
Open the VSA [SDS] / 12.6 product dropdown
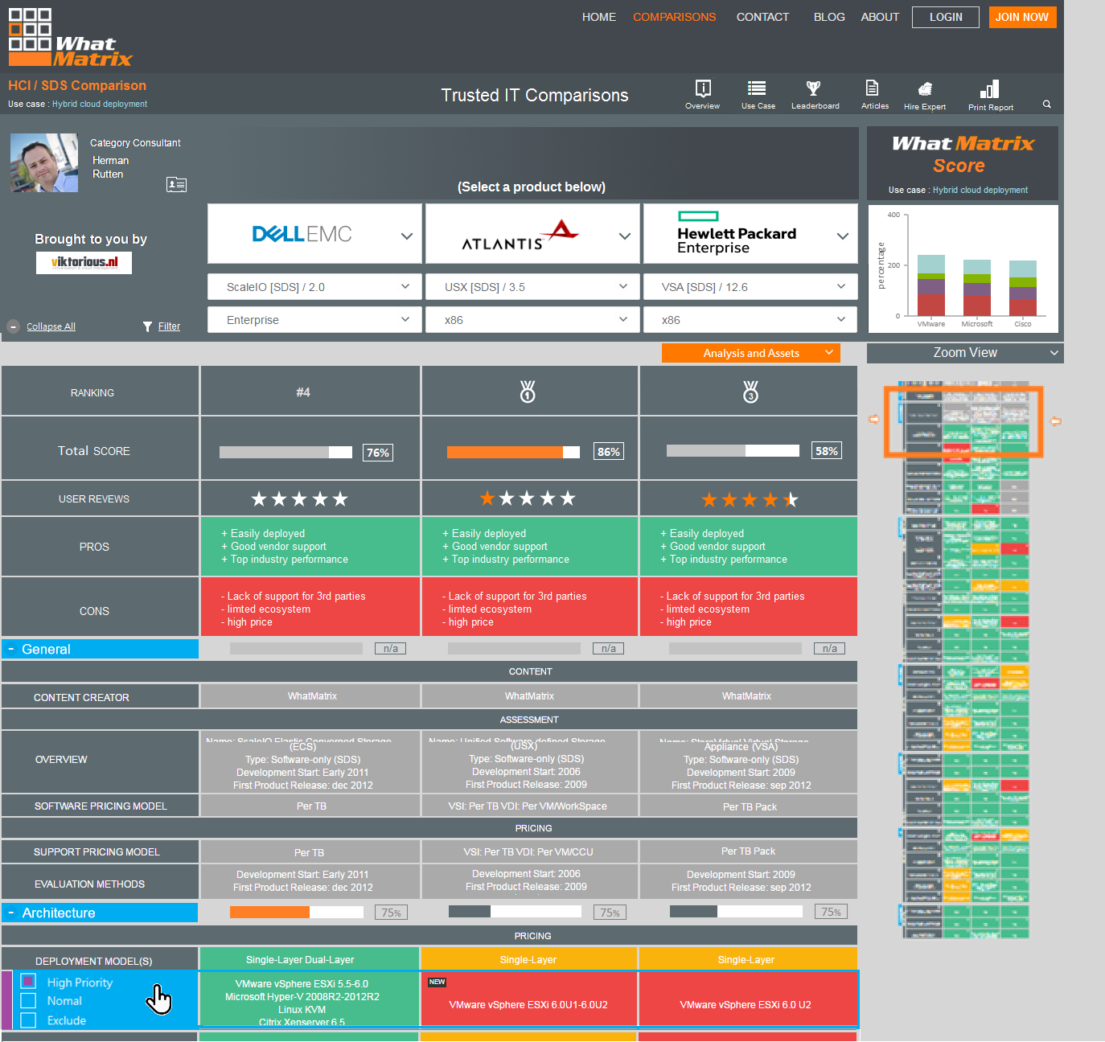[x=750, y=287]
